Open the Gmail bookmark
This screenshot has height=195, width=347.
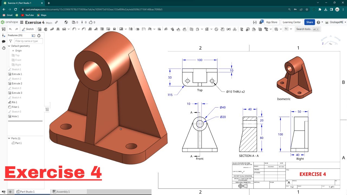(8, 15)
